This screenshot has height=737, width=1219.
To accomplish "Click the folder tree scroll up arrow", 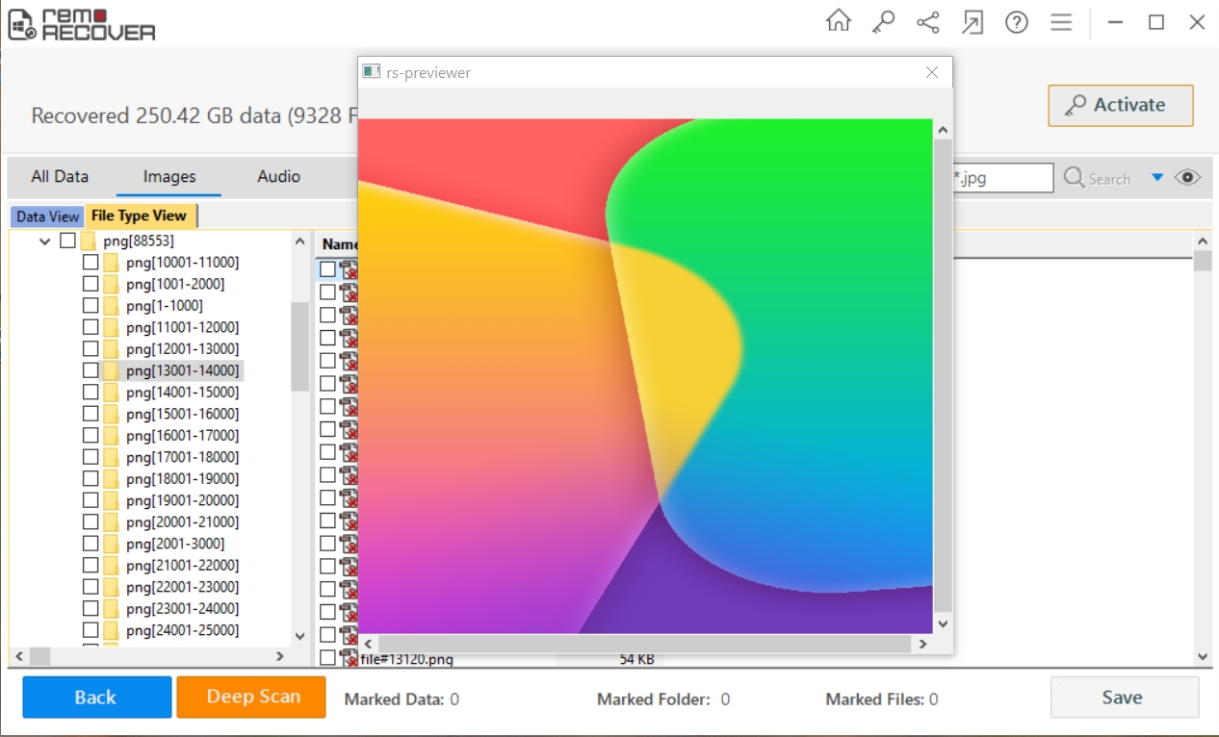I will [299, 241].
